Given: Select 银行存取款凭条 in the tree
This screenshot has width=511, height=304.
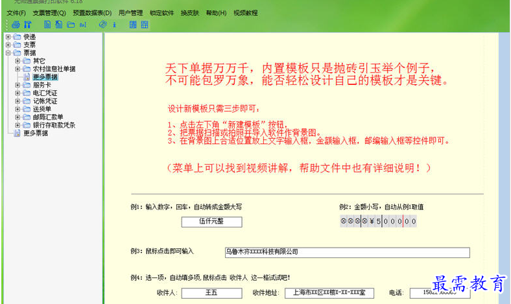Looking at the screenshot, I should 54,125.
